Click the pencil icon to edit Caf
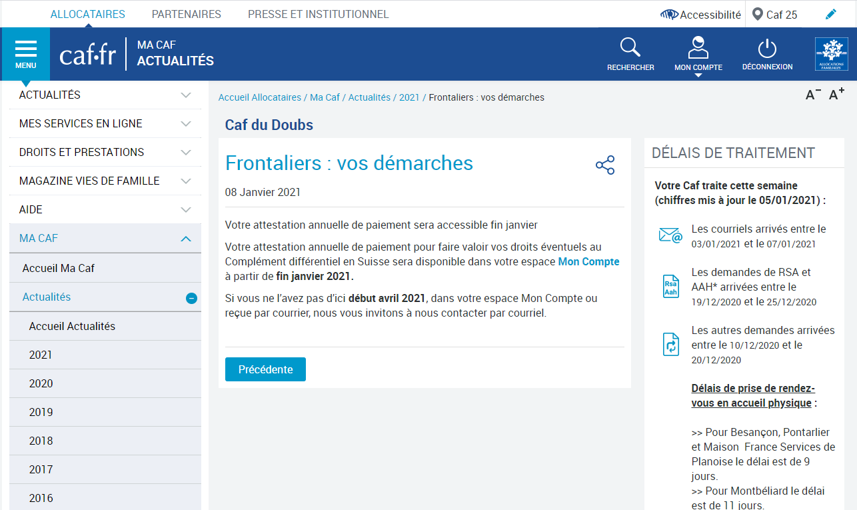 click(x=830, y=14)
